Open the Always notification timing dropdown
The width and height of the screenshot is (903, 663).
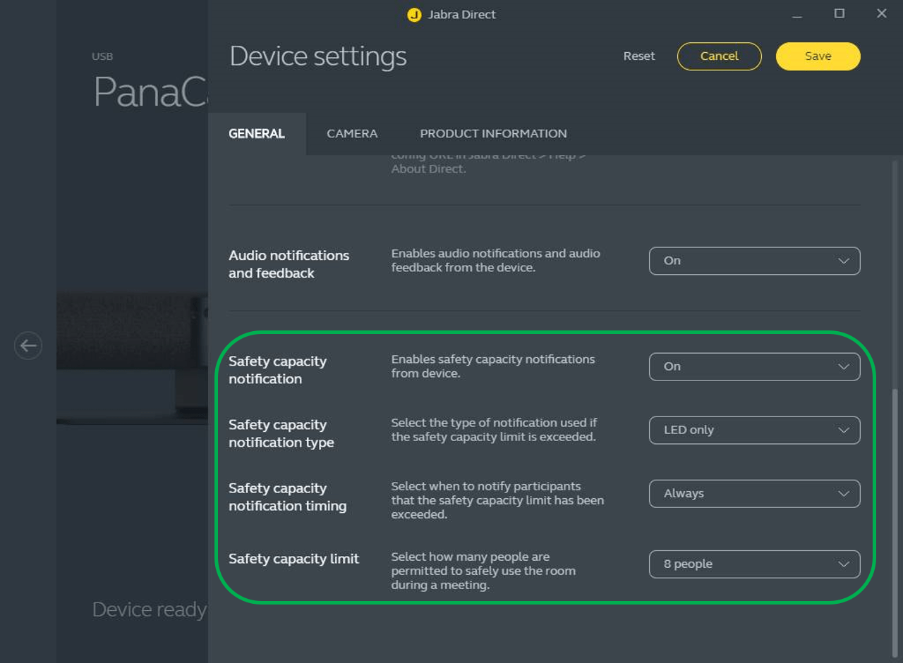pos(753,493)
